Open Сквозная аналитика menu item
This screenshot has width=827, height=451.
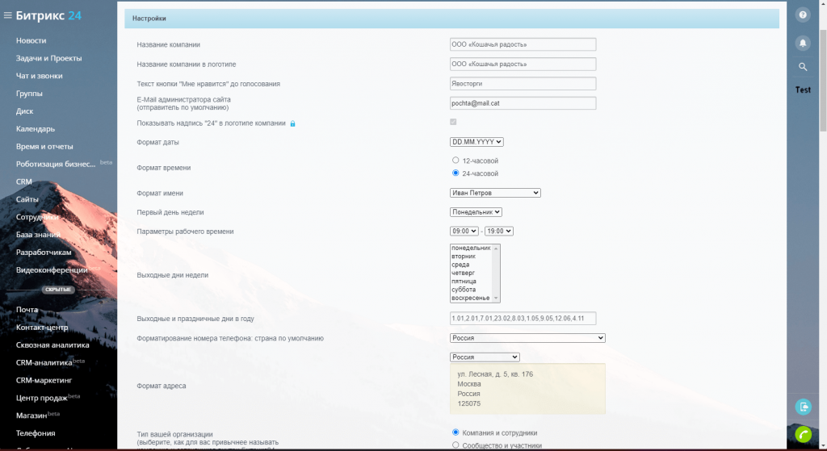coord(52,345)
